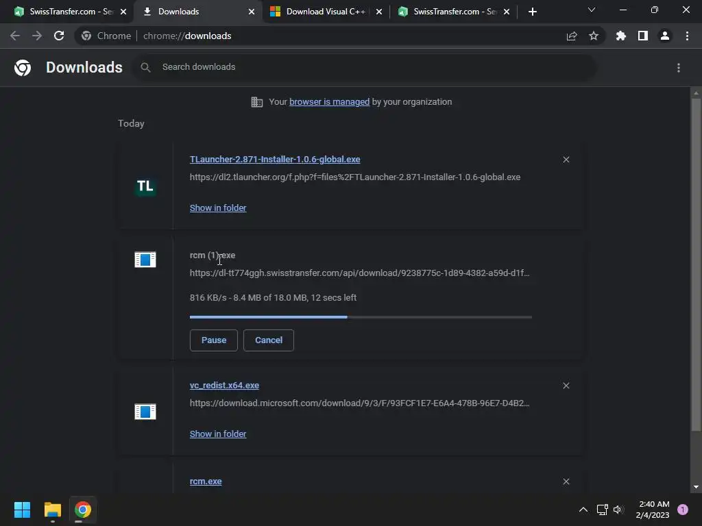
Task: Toggle the Chrome side panel icon
Action: click(x=643, y=36)
